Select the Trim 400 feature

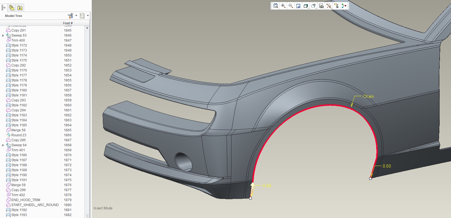click(x=18, y=40)
